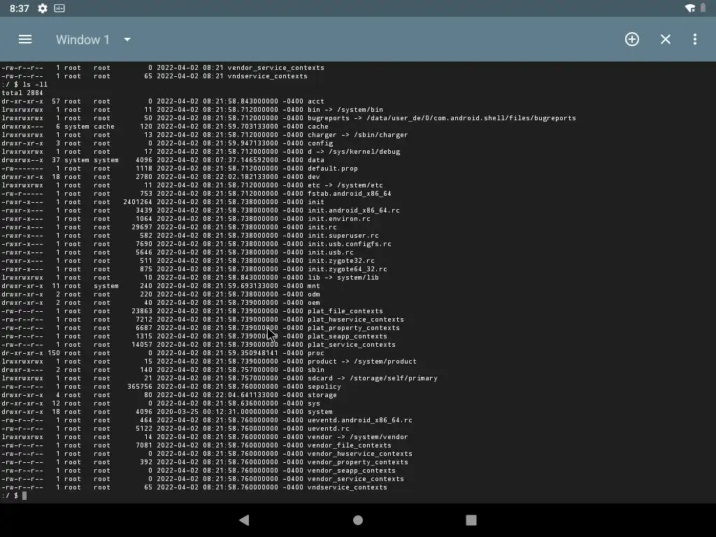This screenshot has width=716, height=537.
Task: Click 'init.superuser.rc' file name
Action: click(343, 236)
